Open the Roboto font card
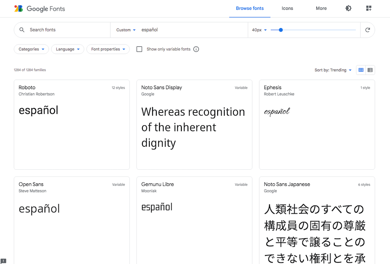This screenshot has height=264, width=390. pyautogui.click(x=72, y=125)
